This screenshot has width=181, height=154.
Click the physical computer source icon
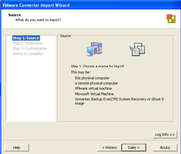pyautogui.click(x=94, y=49)
